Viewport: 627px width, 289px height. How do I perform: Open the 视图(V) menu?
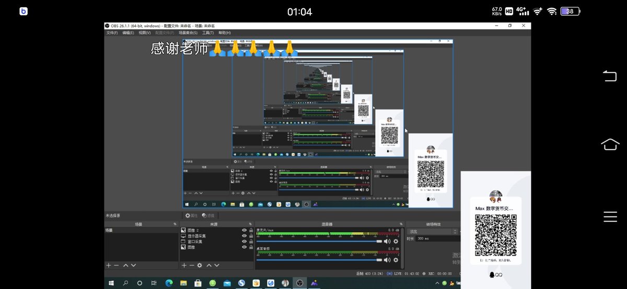145,33
